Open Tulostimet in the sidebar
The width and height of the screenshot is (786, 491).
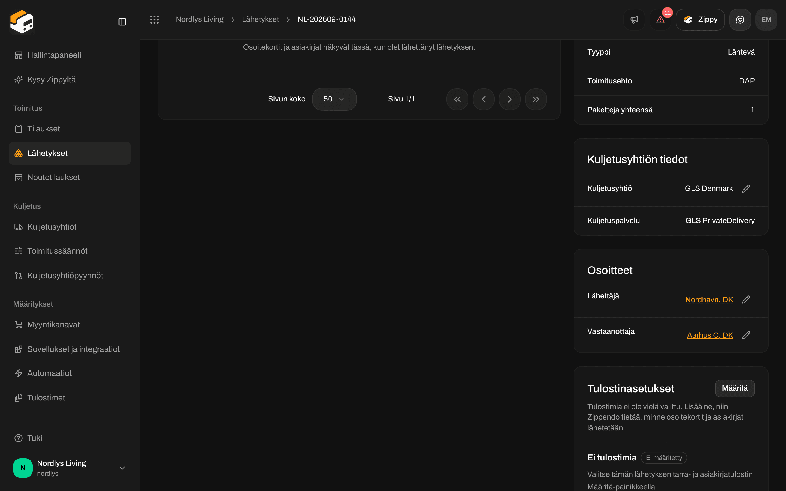70,398
